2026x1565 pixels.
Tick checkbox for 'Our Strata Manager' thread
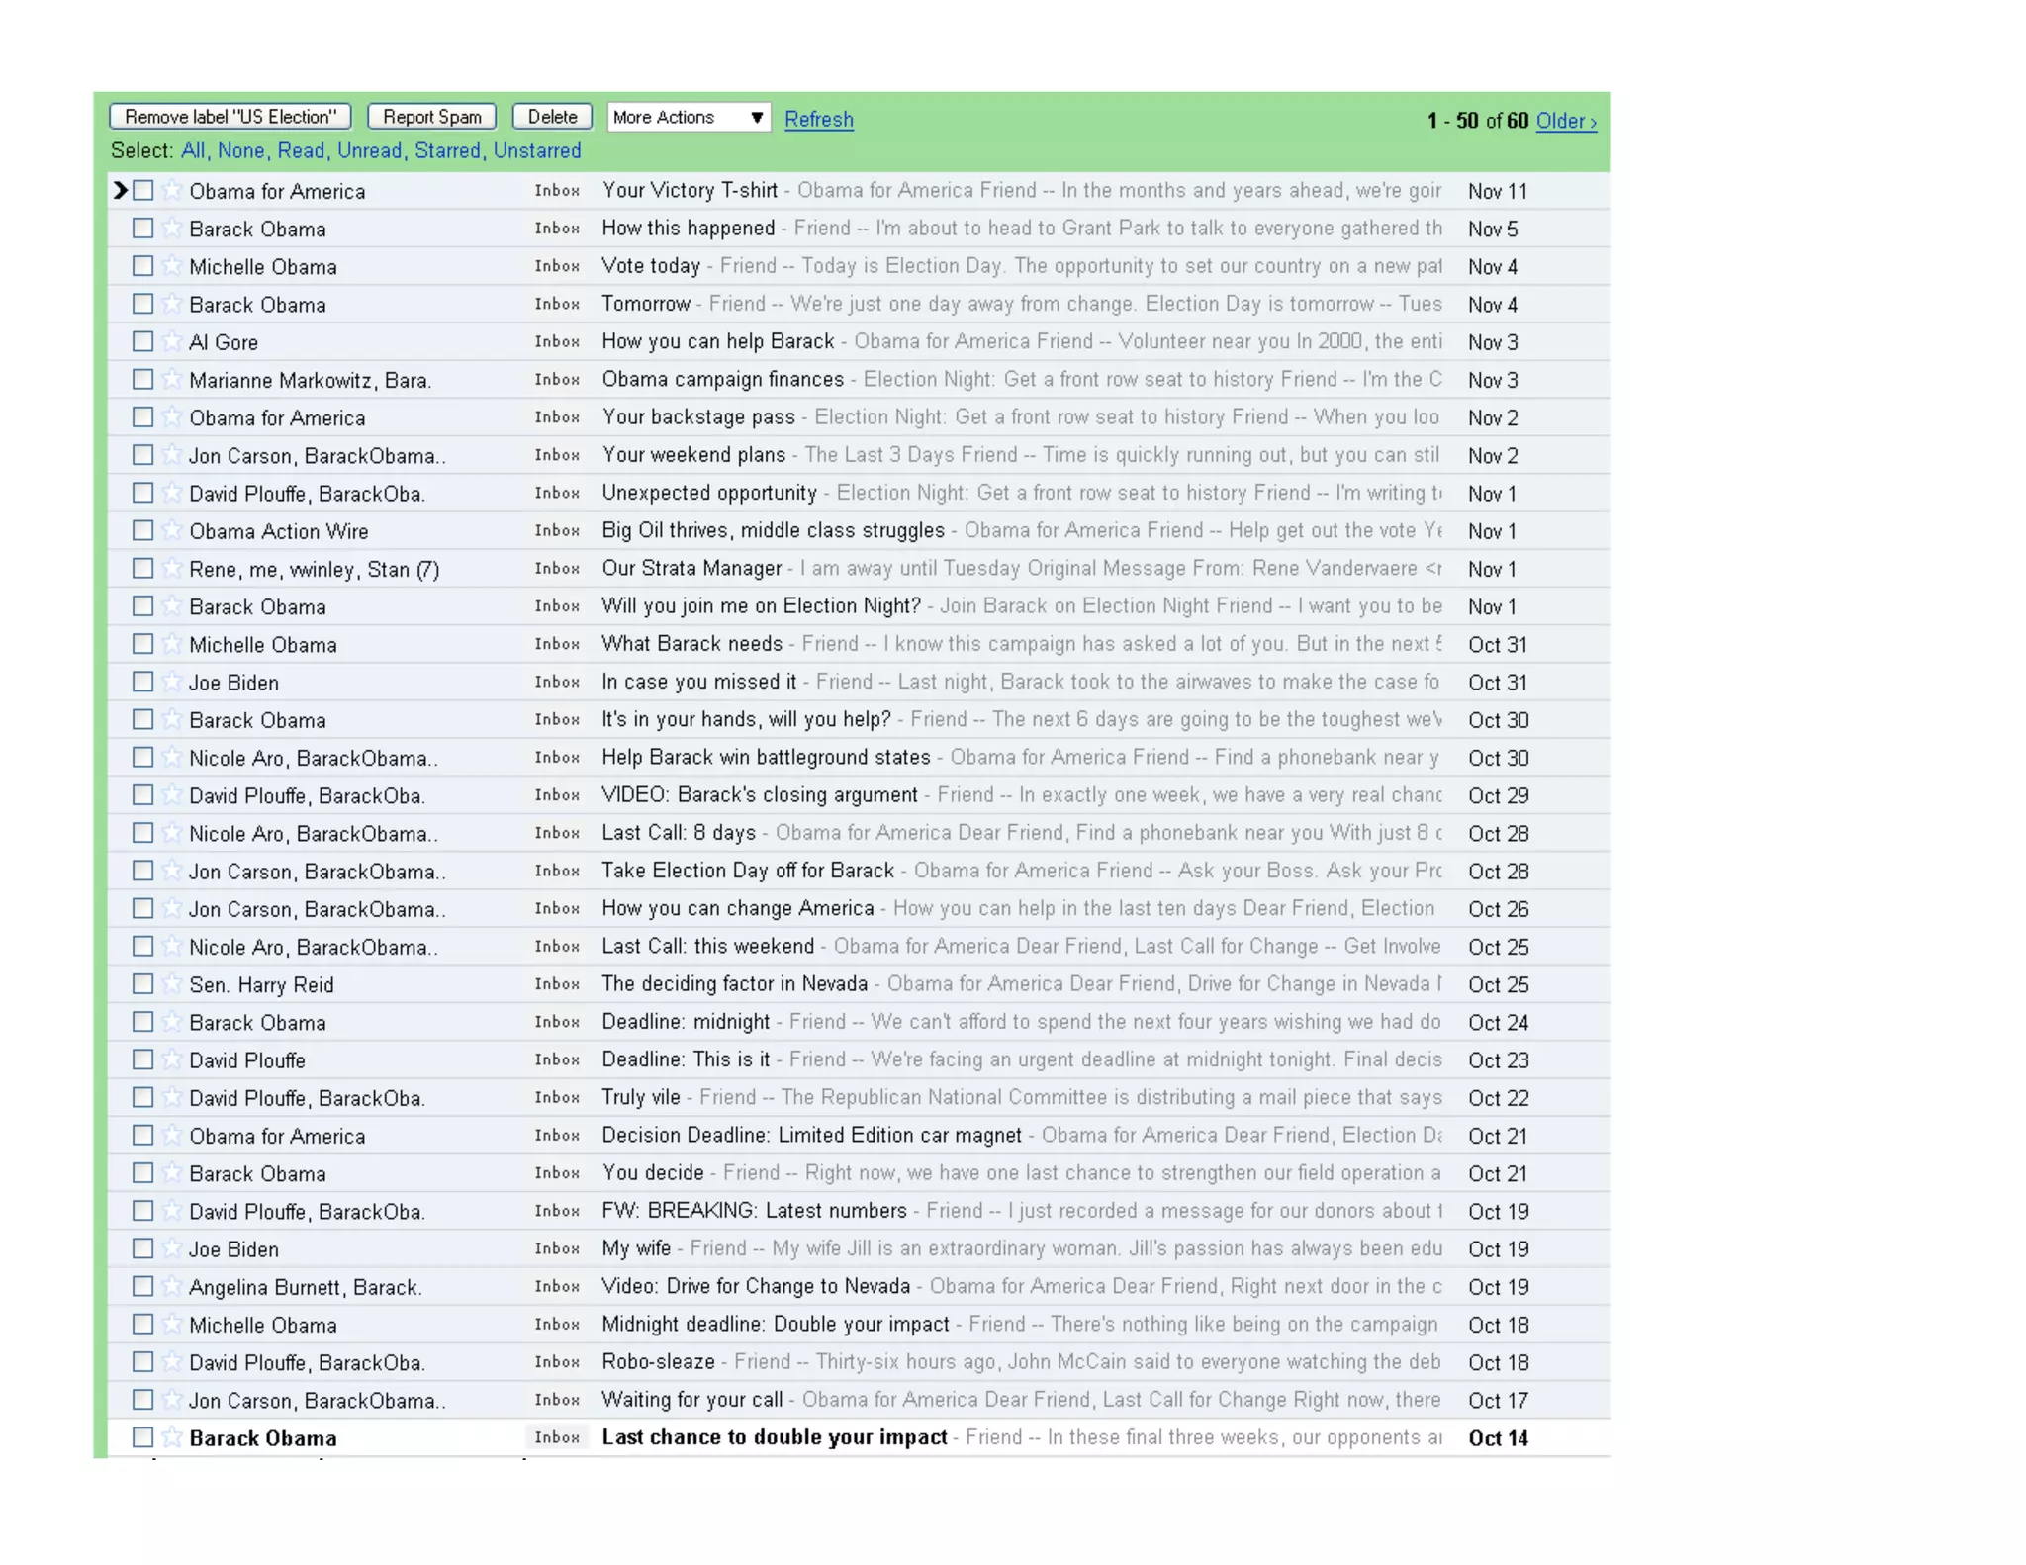point(143,568)
